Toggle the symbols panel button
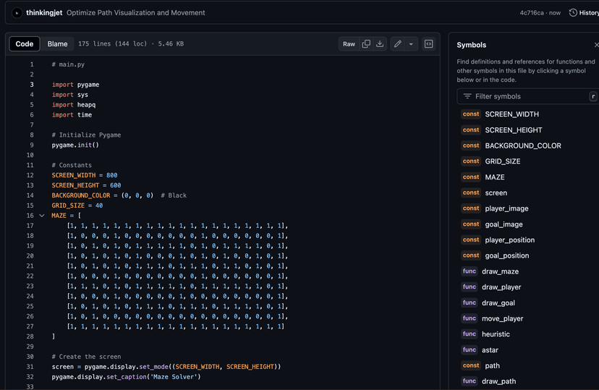This screenshot has height=390, width=599. pos(429,44)
